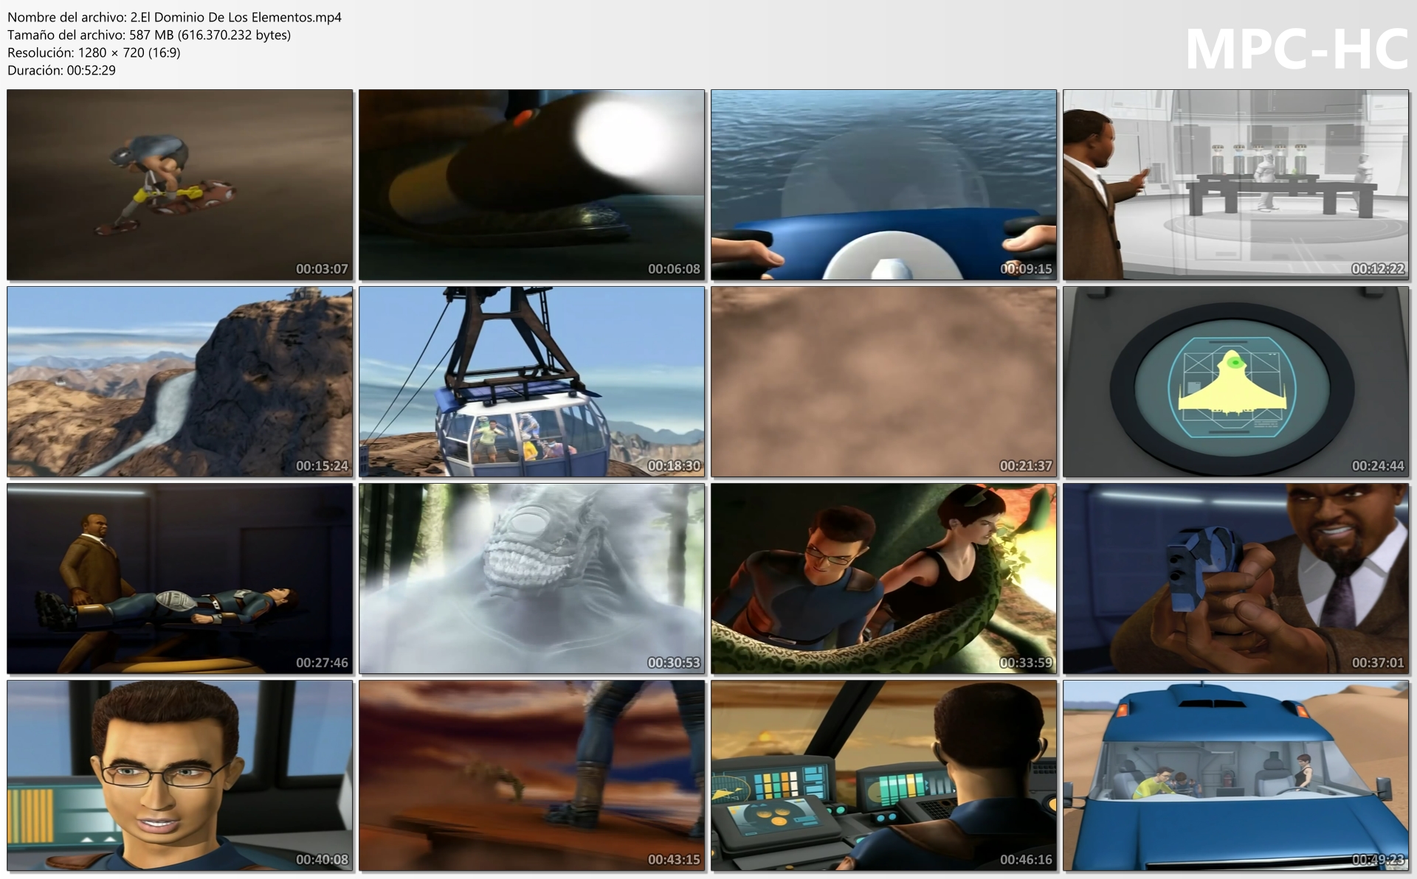Click the man holding device thumbnail at 00:37:01
This screenshot has width=1417, height=879.
1235,578
